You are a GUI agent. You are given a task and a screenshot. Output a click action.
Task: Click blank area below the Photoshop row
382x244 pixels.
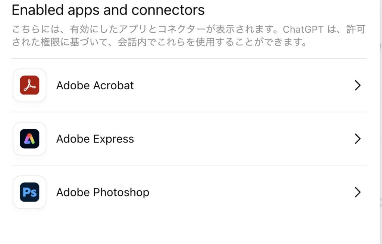(x=187, y=229)
